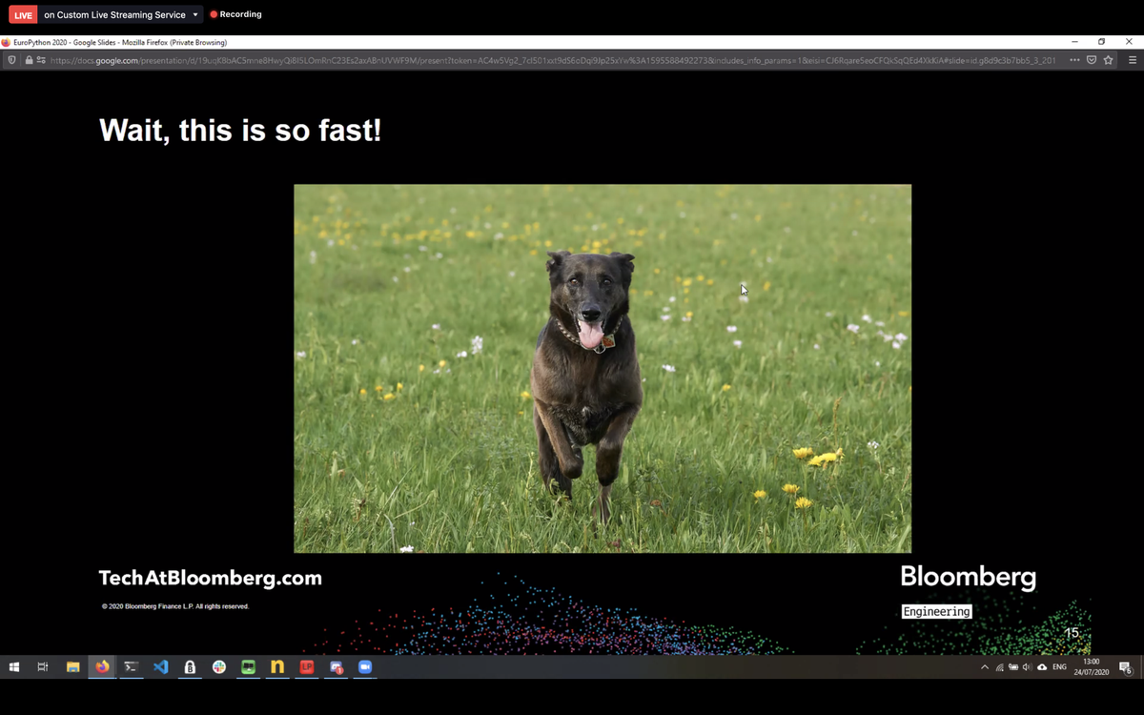Show hidden system tray icons
Image resolution: width=1144 pixels, height=715 pixels.
coord(985,667)
